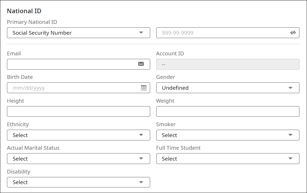Click the Disability dropdown caret icon
This screenshot has height=193, width=307.
pyautogui.click(x=141, y=182)
